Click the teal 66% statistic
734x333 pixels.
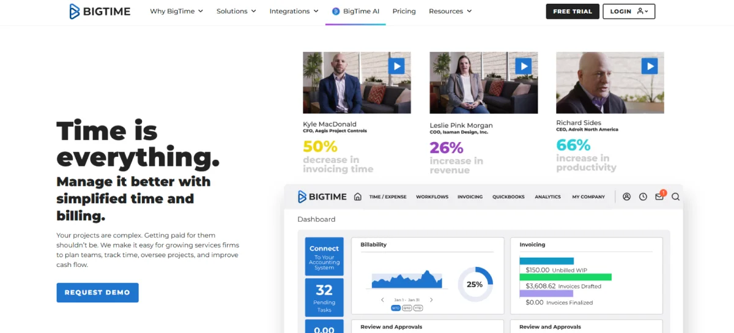pos(573,145)
